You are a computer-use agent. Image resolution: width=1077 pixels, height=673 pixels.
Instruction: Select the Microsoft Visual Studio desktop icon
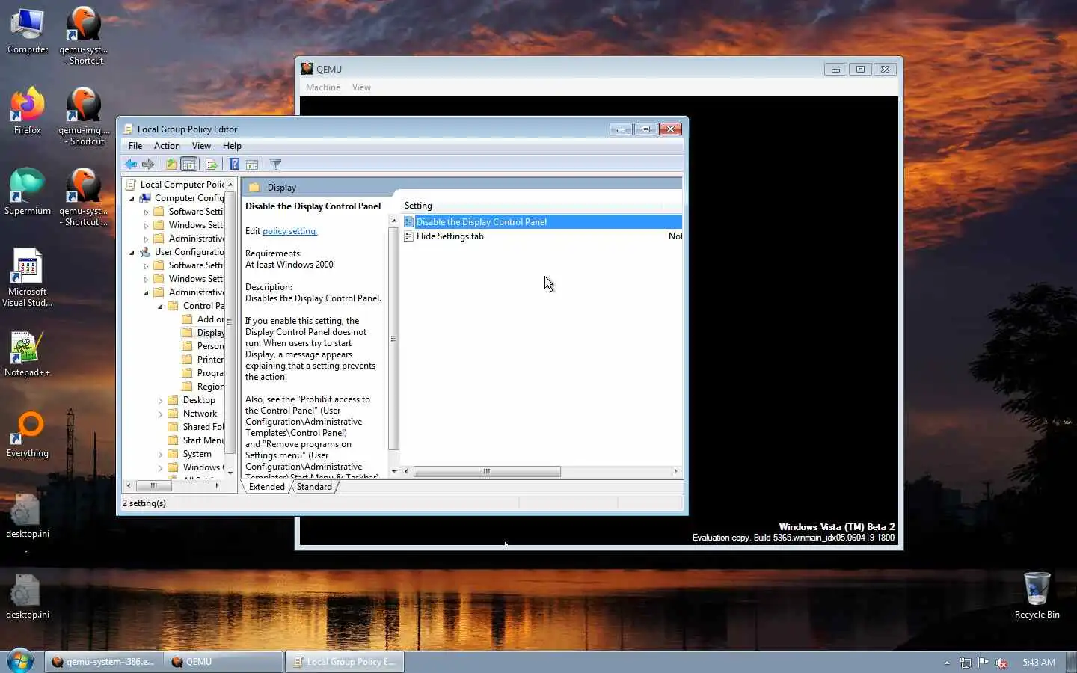click(x=28, y=278)
